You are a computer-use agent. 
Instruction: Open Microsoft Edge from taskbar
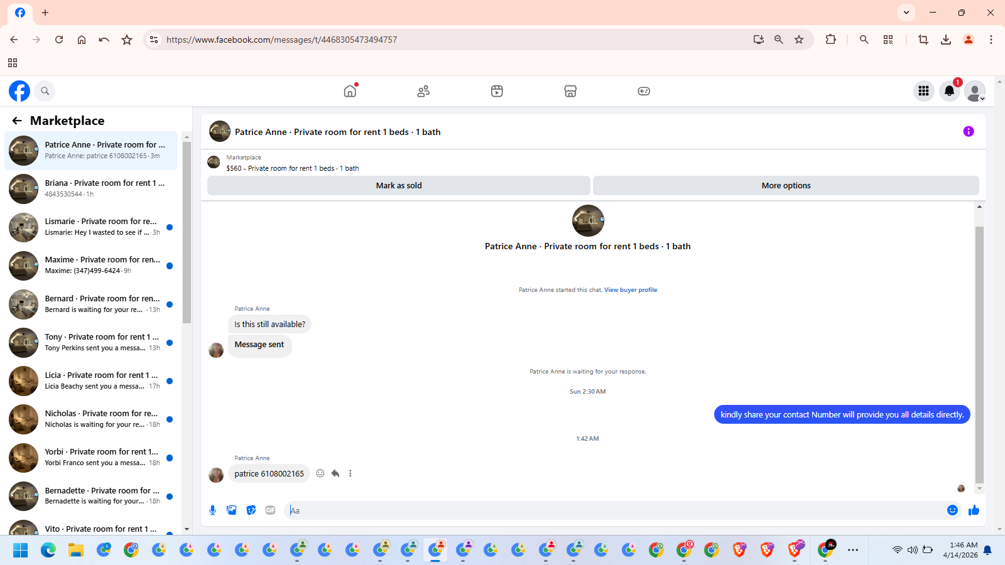48,550
